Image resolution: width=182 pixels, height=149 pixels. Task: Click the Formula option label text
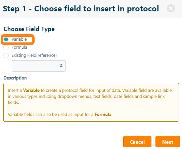click(x=19, y=47)
